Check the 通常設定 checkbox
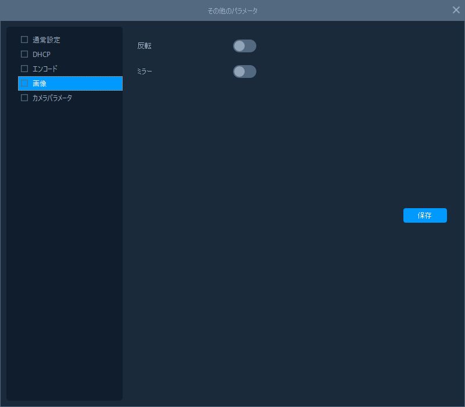Viewport: 465px width, 407px height. pos(24,40)
